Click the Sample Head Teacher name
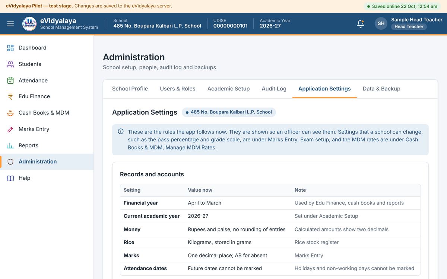Image resolution: width=447 pixels, height=279 pixels. [417, 19]
